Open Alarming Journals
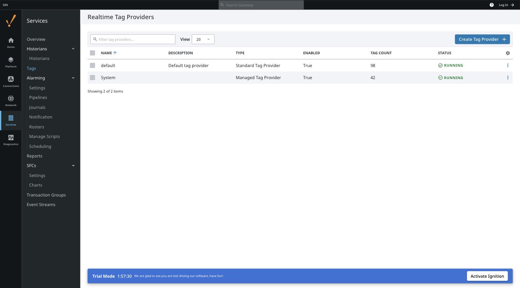The image size is (520, 288). pos(37,107)
